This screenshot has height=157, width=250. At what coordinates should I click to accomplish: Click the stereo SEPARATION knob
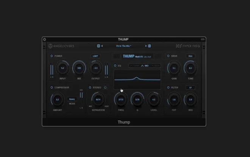coord(98,99)
